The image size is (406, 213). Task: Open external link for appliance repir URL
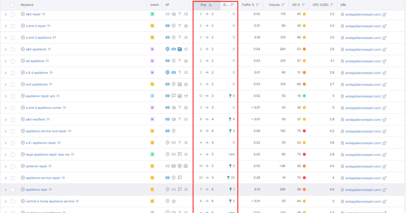coord(385,190)
